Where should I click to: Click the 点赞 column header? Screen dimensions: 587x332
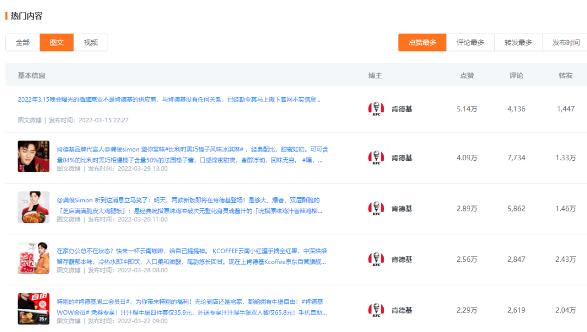coord(469,75)
